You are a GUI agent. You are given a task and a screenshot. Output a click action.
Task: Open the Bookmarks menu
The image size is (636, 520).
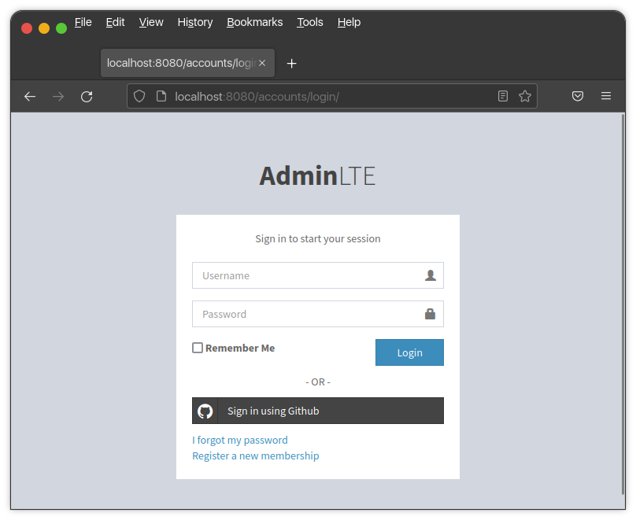pyautogui.click(x=255, y=22)
